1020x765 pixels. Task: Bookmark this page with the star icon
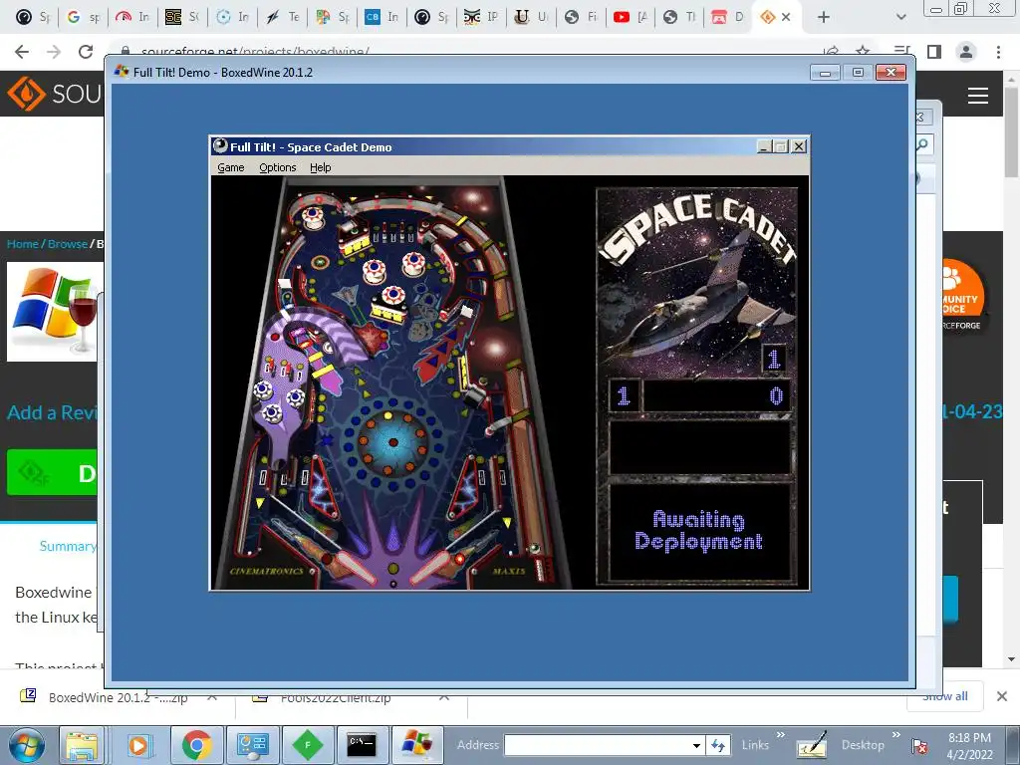pos(863,52)
